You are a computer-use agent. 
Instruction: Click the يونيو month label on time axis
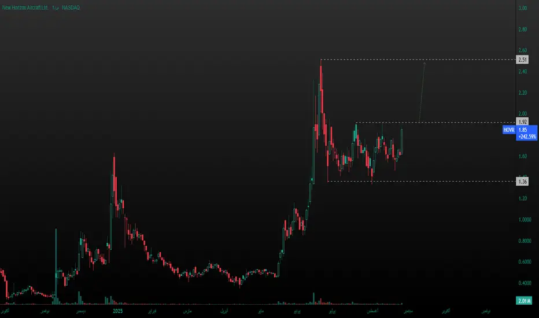click(x=297, y=311)
